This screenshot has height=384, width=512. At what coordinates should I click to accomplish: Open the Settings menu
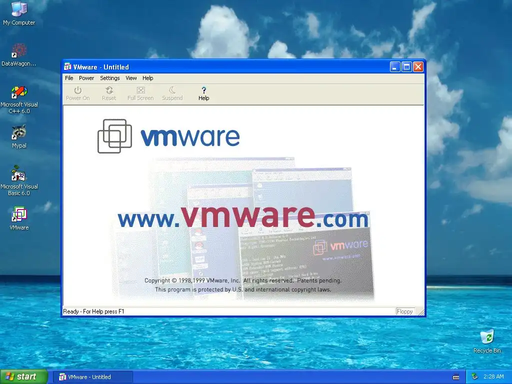pos(109,78)
